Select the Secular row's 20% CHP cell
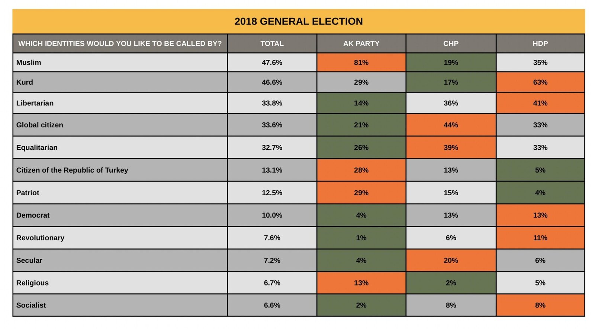The image size is (595, 329). click(451, 260)
